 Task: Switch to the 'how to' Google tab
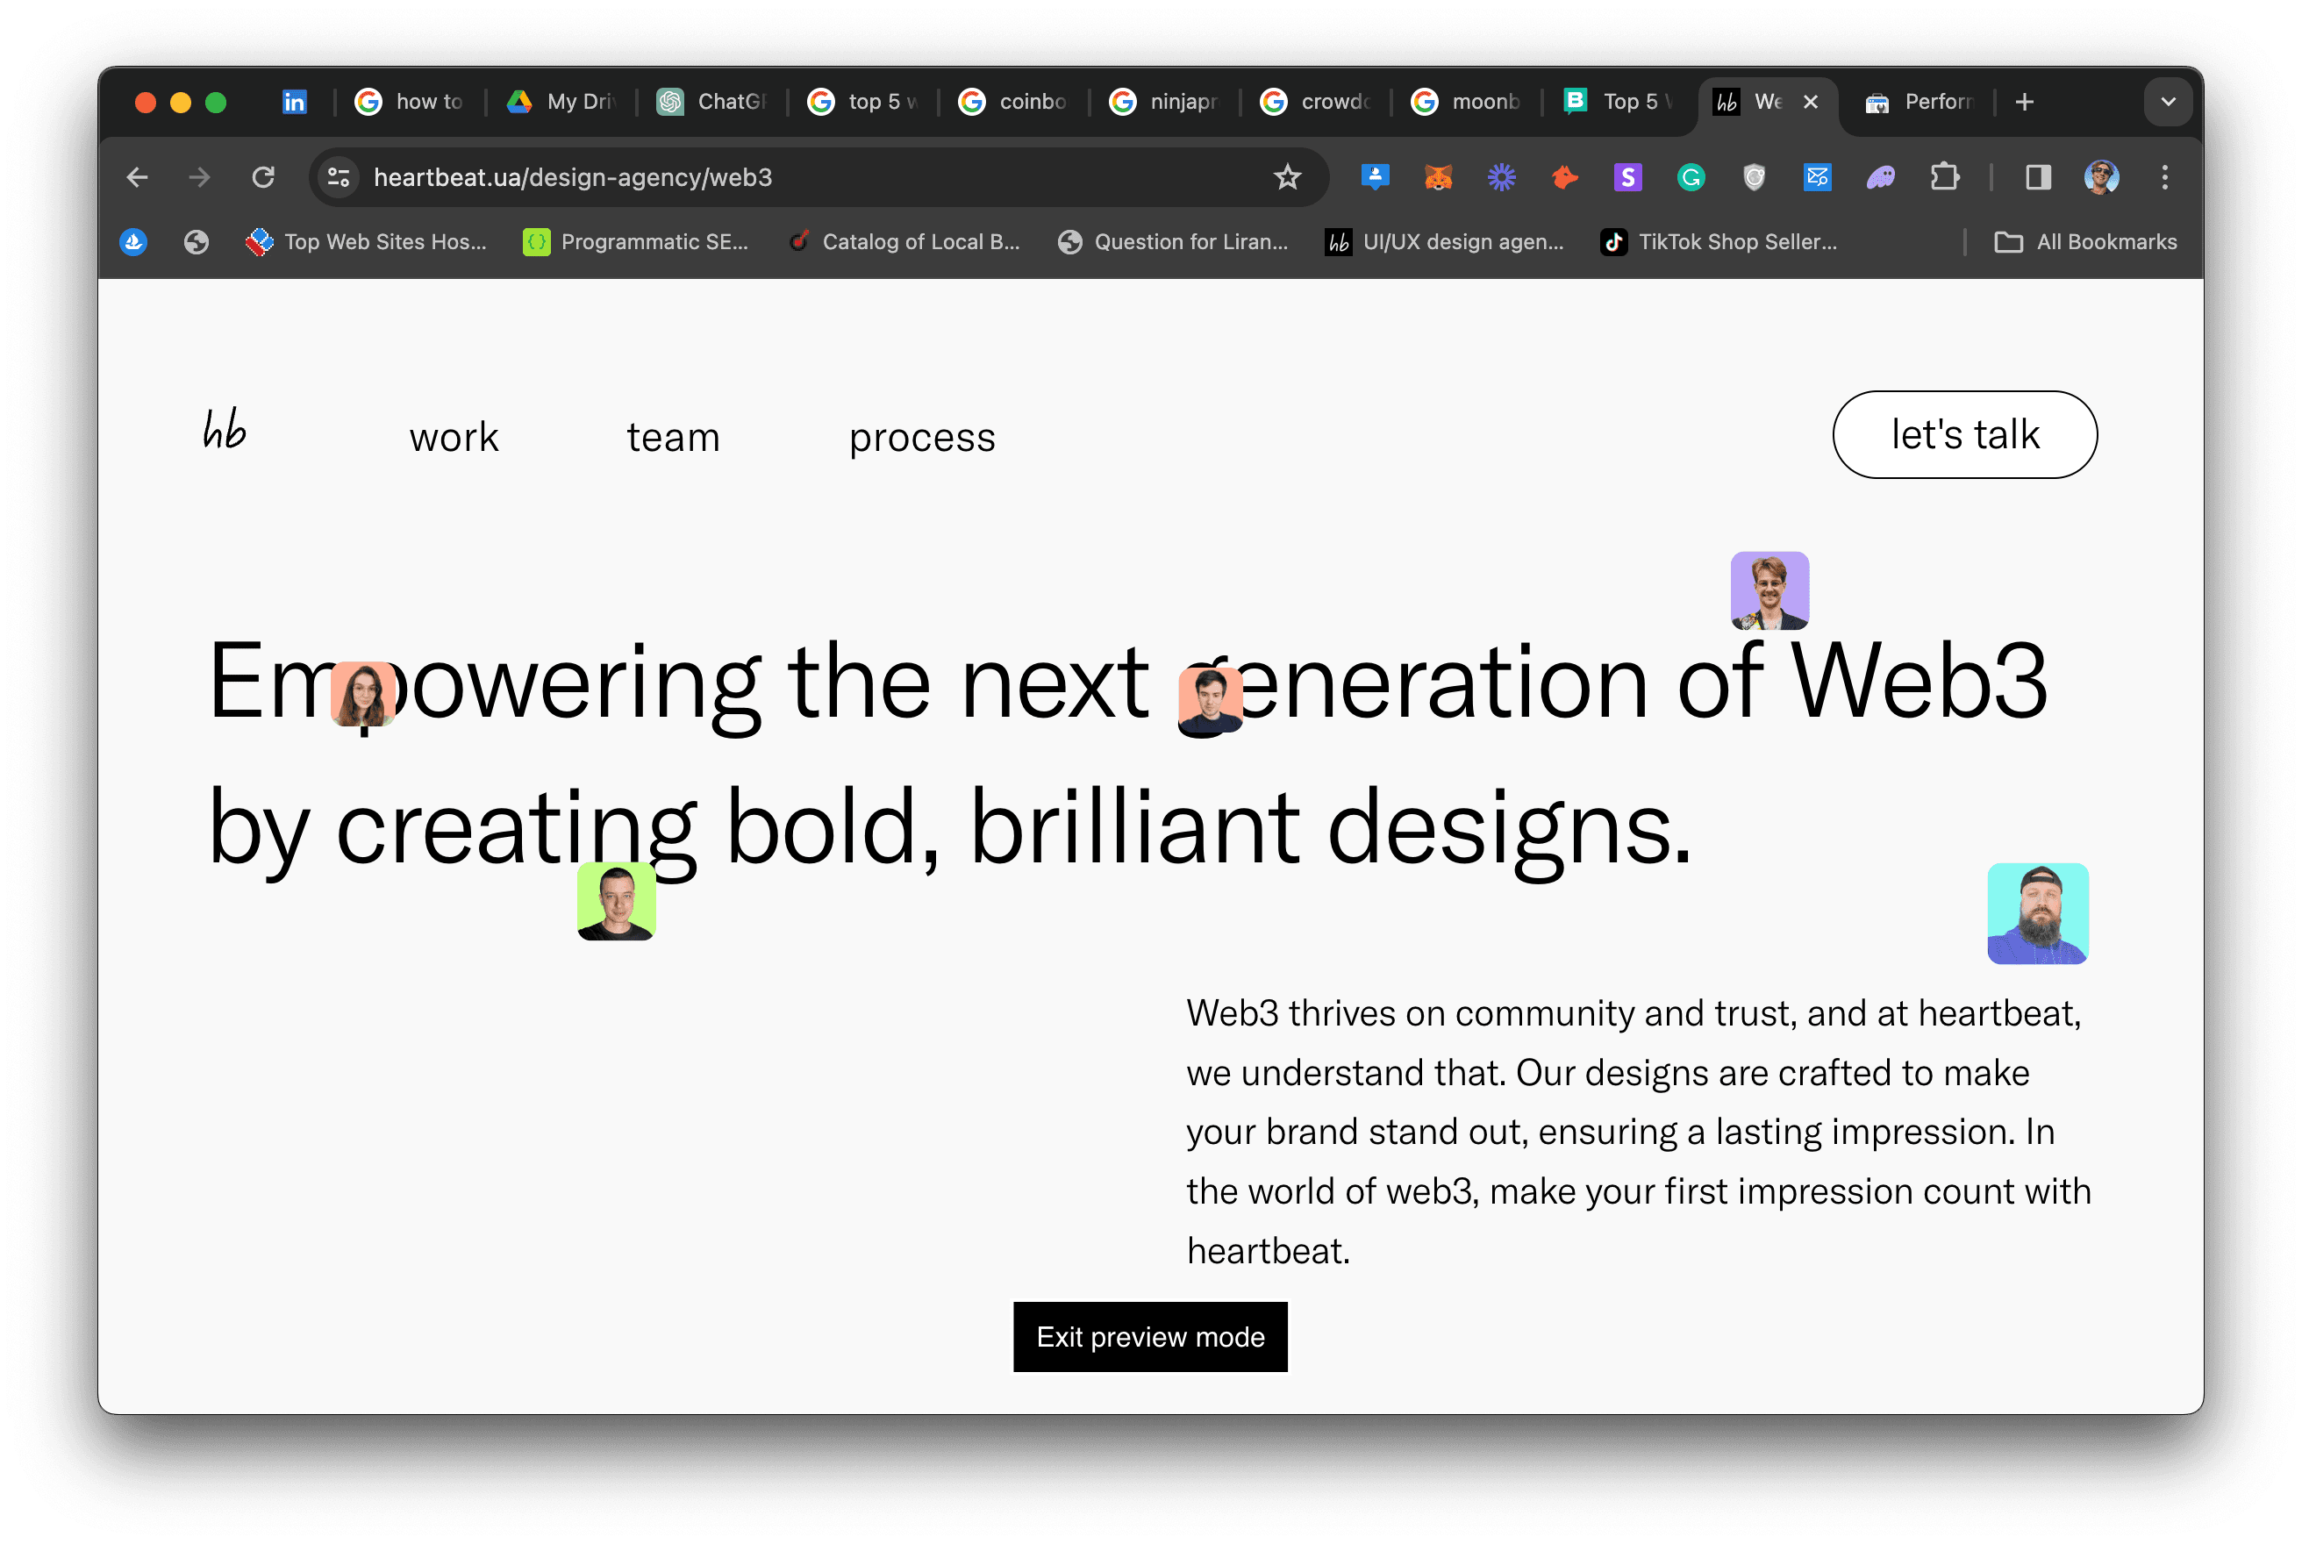[409, 102]
